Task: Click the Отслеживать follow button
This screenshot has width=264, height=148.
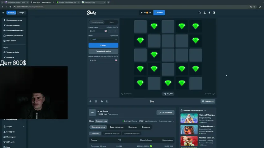Action: pos(166,113)
